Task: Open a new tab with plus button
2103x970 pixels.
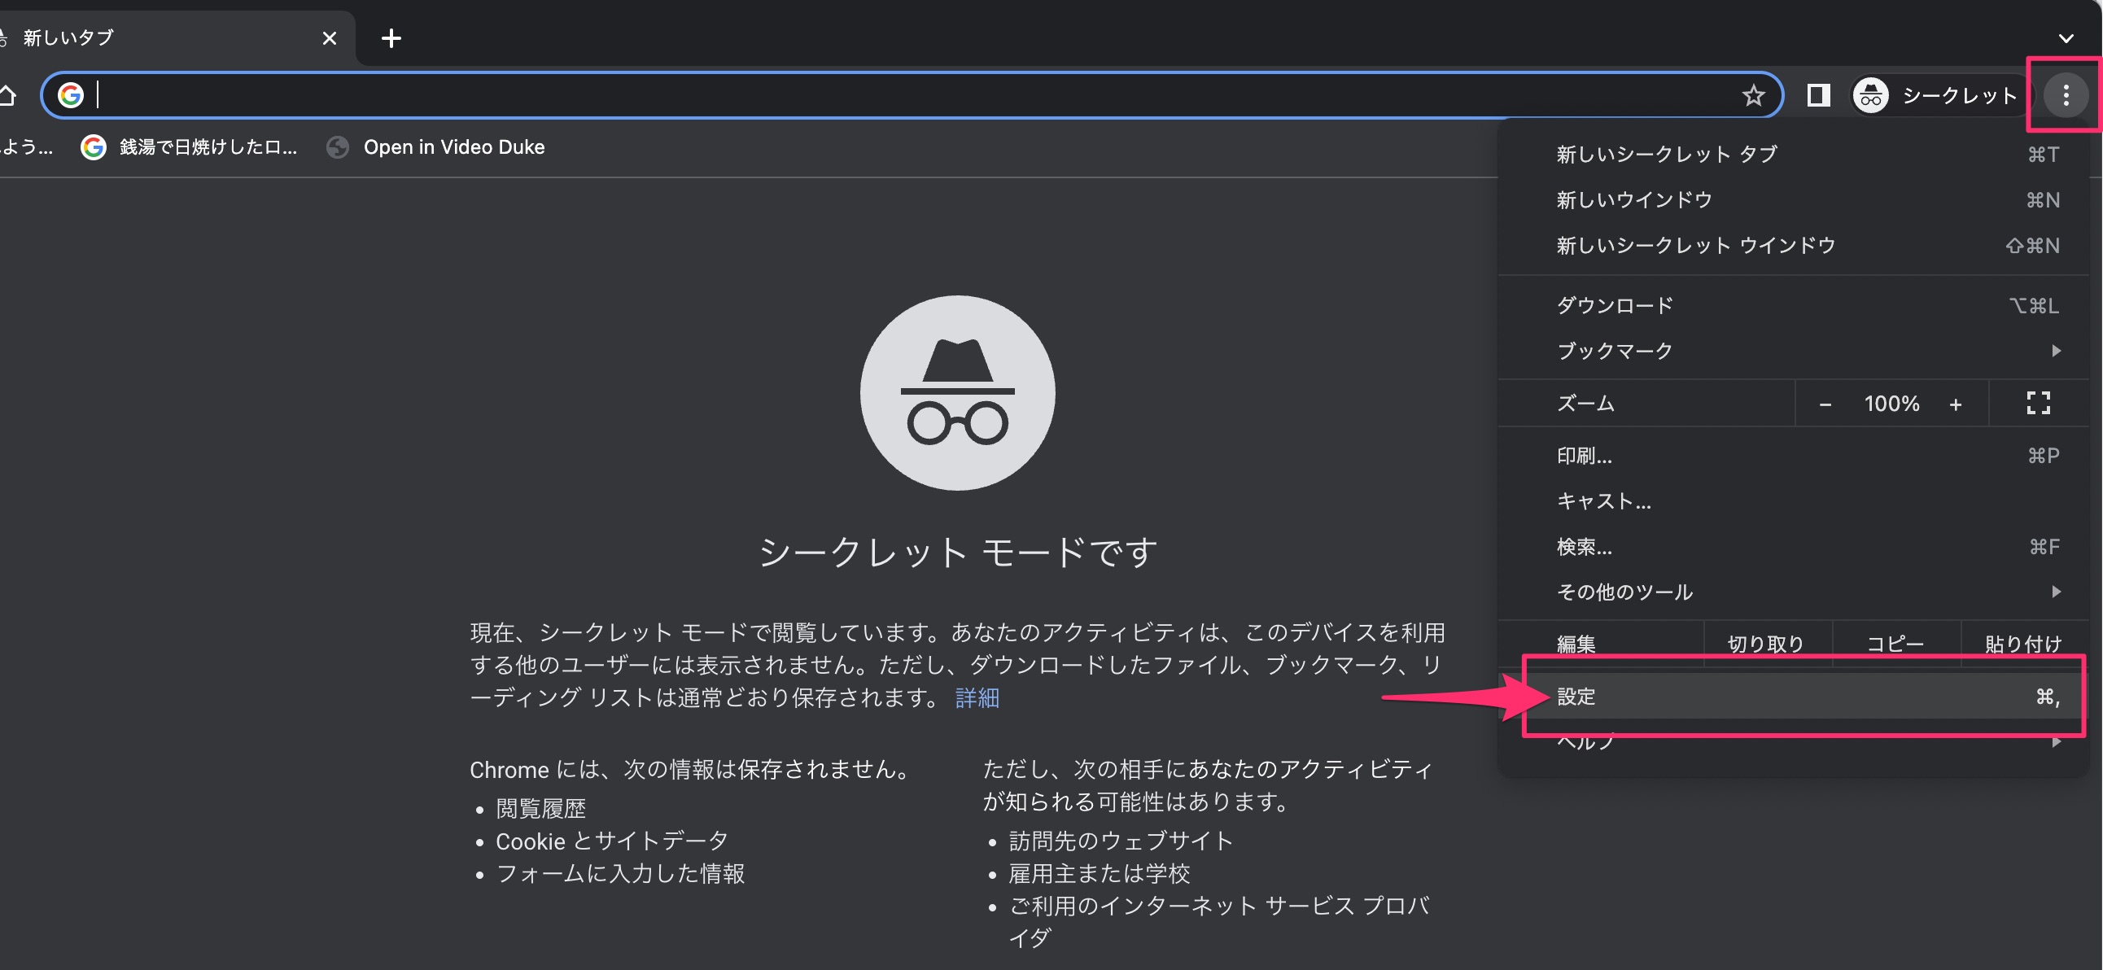Action: click(x=391, y=38)
